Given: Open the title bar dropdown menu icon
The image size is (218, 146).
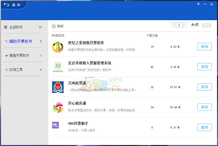Looking at the screenshot, I should pos(199,4).
